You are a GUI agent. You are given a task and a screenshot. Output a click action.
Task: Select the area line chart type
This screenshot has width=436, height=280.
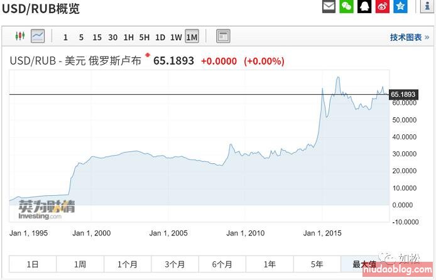click(38, 36)
